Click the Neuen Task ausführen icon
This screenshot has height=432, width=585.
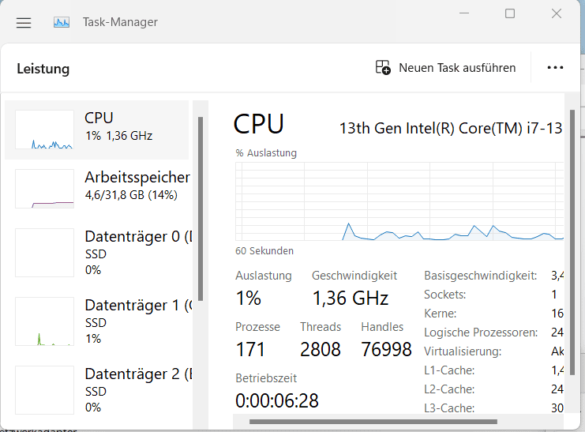(x=383, y=68)
